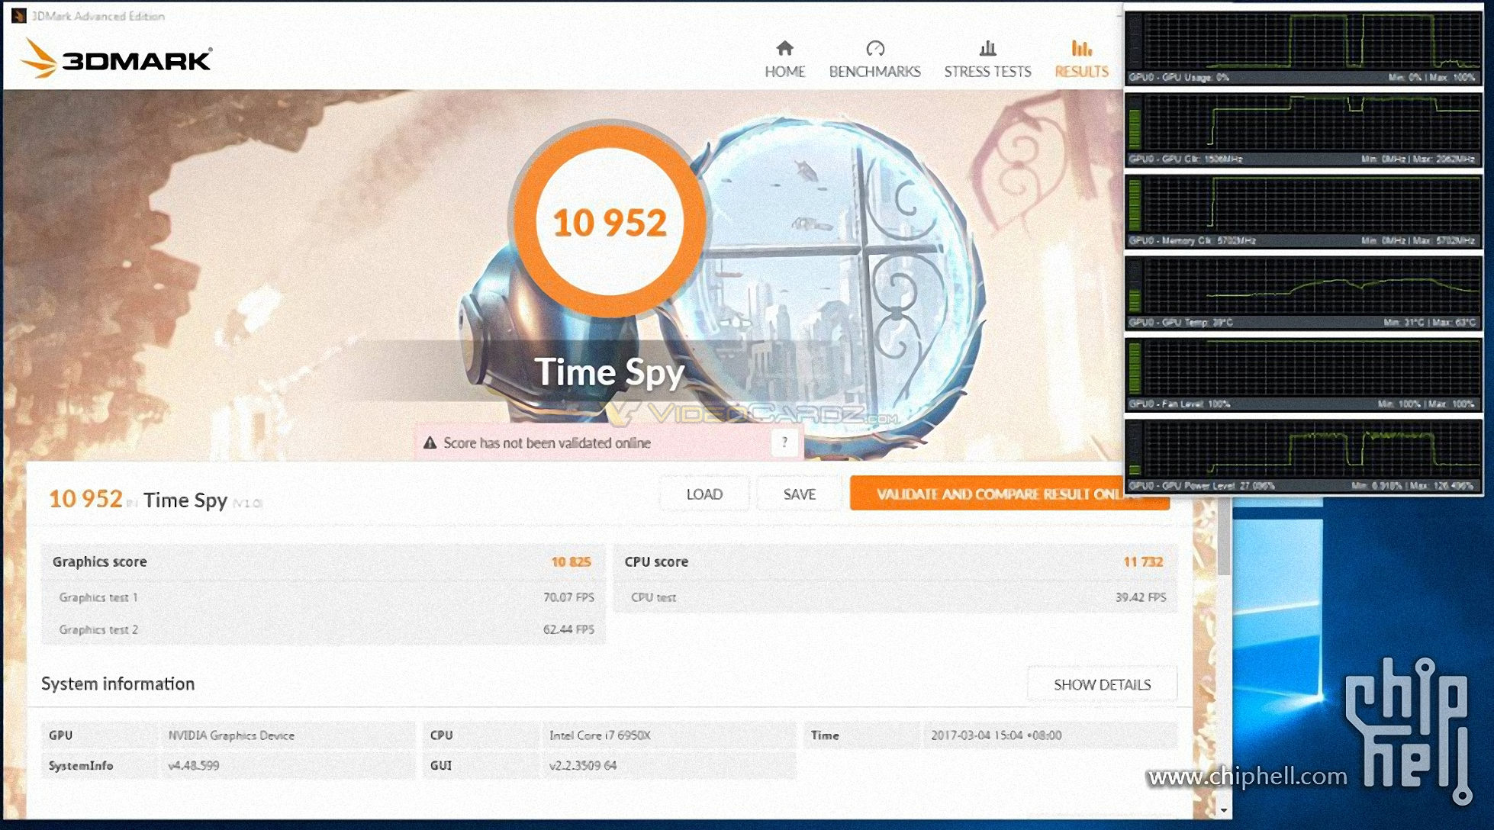The height and width of the screenshot is (830, 1494).
Task: Expand system info with SHOW DETAILS
Action: [x=1102, y=684]
